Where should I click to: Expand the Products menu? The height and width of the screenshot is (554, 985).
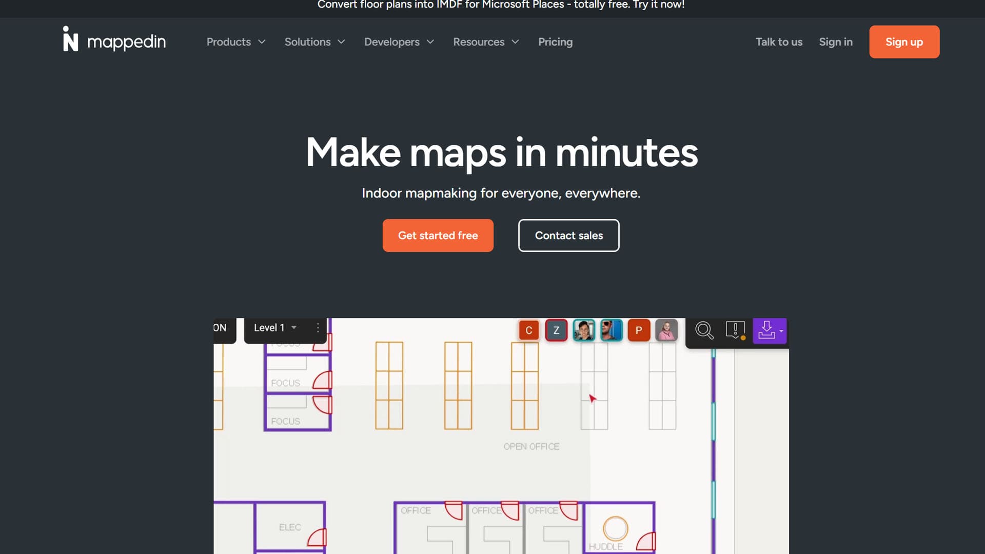235,42
